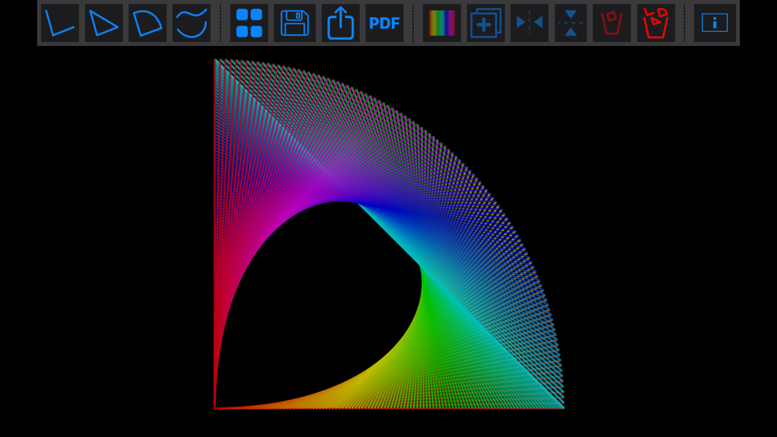Viewport: 777px width, 437px height.
Task: Mirror the shape horizontally
Action: tap(529, 23)
